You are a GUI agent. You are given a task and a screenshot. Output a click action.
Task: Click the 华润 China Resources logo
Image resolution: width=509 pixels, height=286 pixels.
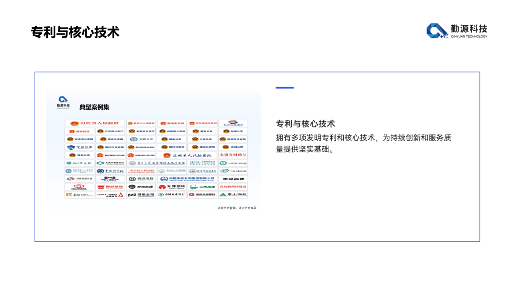click(79, 195)
